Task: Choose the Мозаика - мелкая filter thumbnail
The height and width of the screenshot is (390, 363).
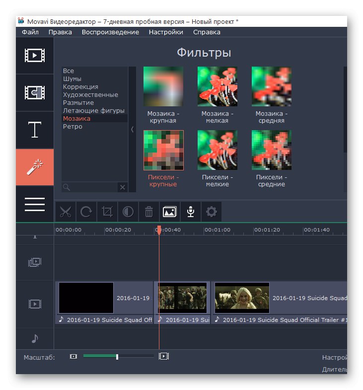Action: 218,86
